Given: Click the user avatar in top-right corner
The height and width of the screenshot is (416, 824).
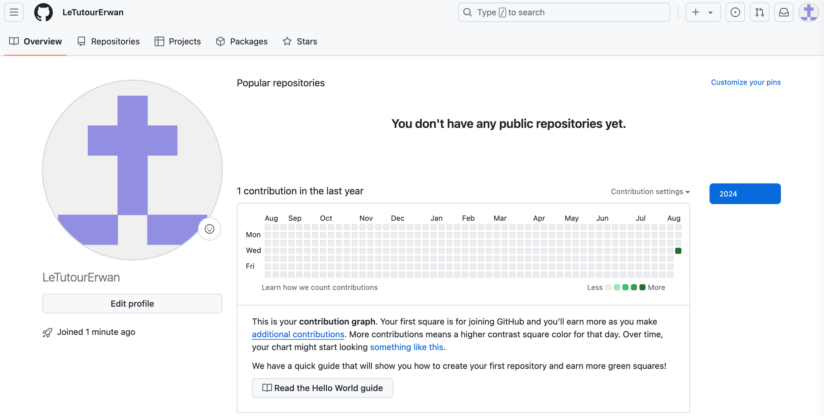Looking at the screenshot, I should click(x=808, y=12).
